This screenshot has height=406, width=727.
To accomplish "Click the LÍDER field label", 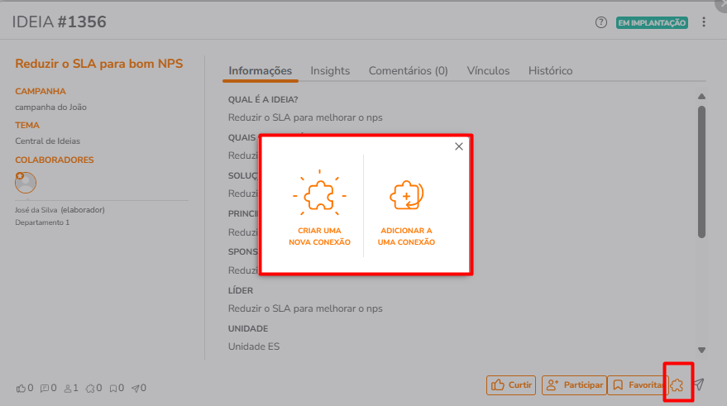I will pos(241,290).
